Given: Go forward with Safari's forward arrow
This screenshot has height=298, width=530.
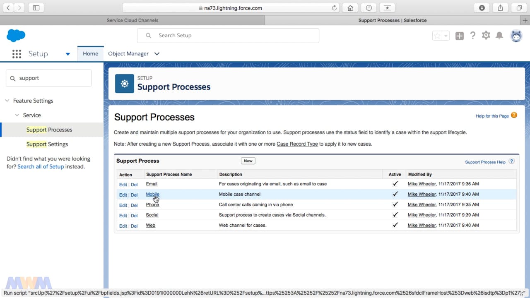Looking at the screenshot, I should (20, 8).
